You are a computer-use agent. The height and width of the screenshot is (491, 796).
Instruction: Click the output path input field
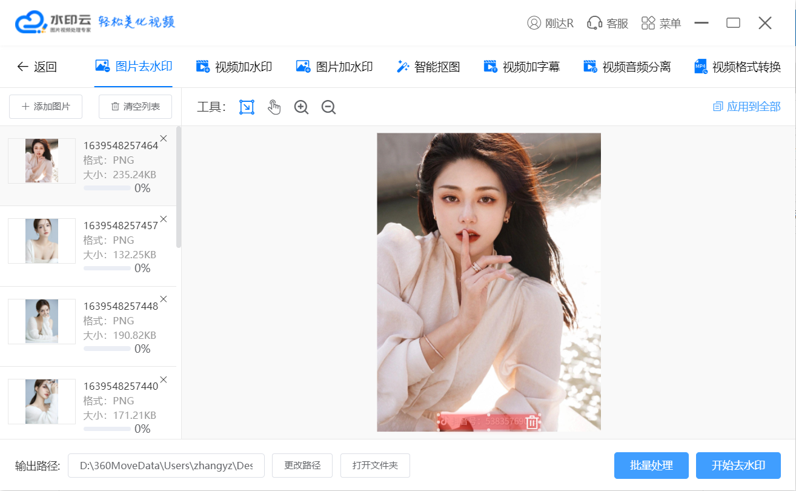pos(166,466)
